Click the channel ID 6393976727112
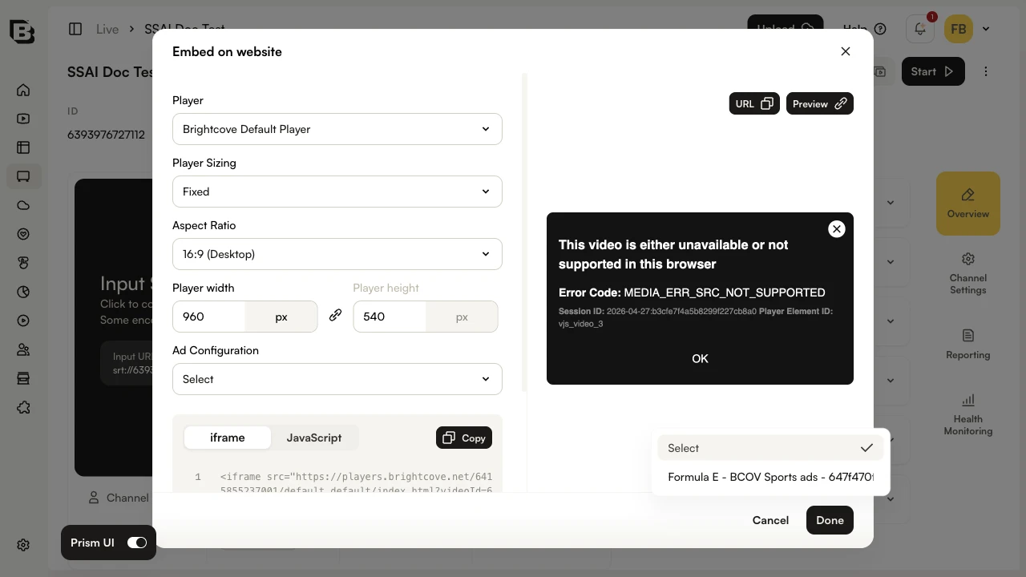The image size is (1026, 577). tap(106, 135)
